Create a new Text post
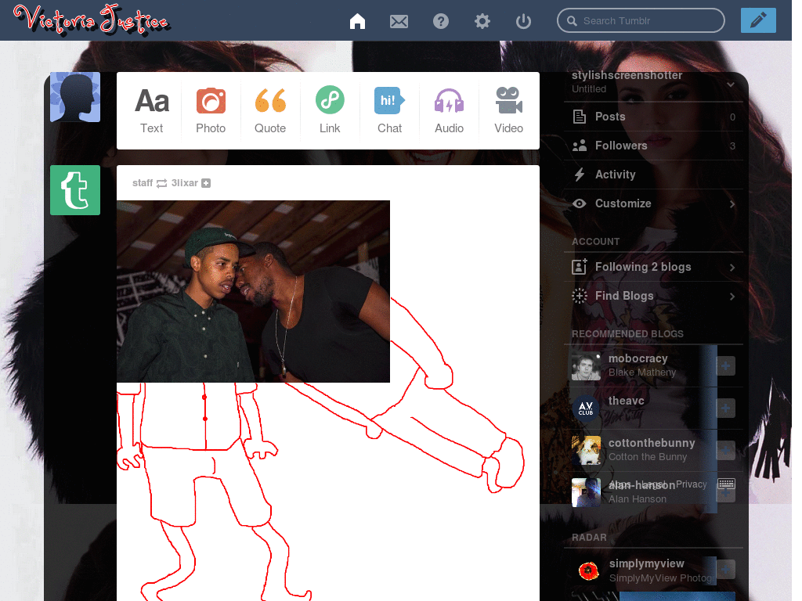The image size is (802, 601). point(151,110)
